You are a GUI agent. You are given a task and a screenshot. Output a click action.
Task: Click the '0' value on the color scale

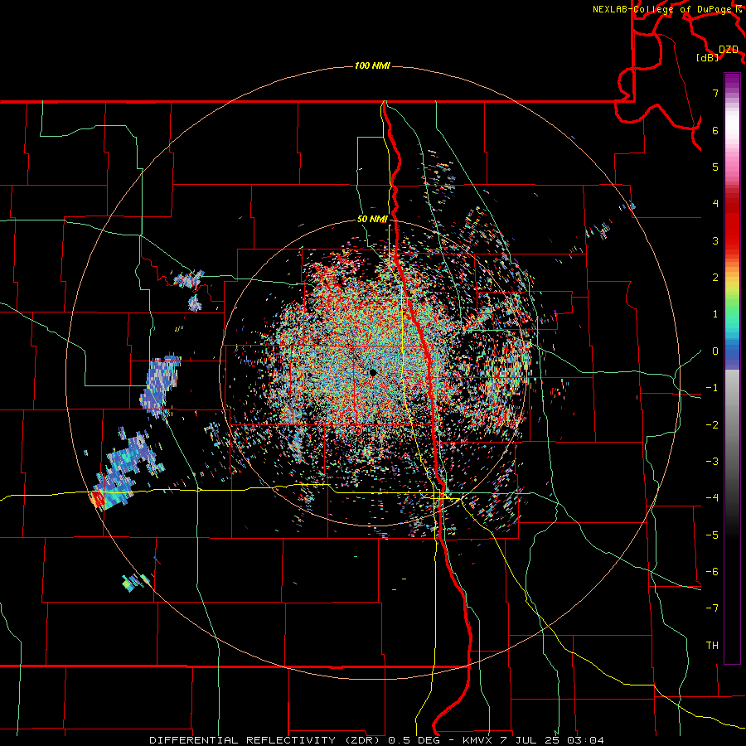[x=715, y=351]
